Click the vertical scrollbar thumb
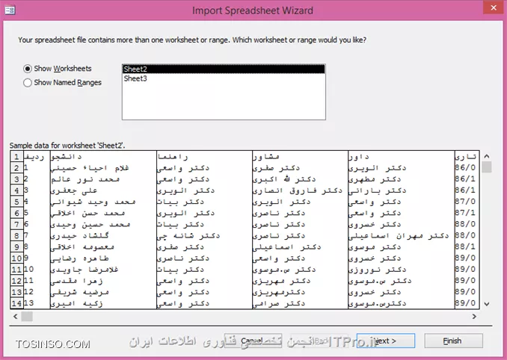 tap(487, 167)
